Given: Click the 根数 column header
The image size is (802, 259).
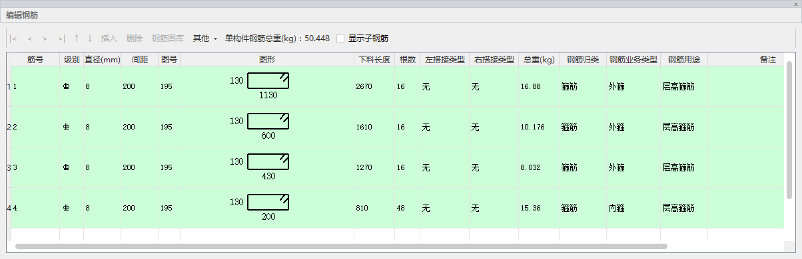Looking at the screenshot, I should 408,60.
